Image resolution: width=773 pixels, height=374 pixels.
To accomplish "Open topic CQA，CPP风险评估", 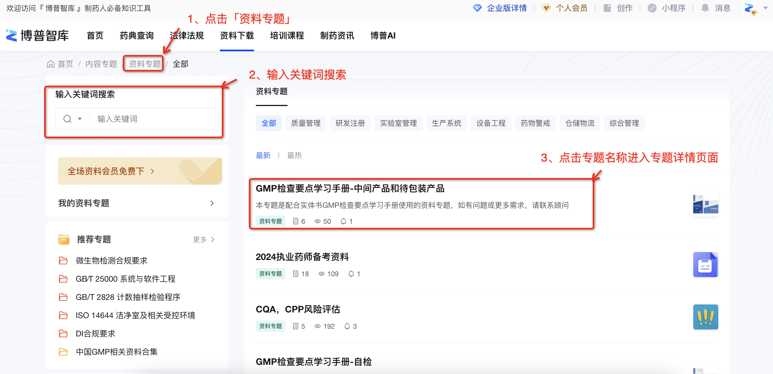I will pyautogui.click(x=298, y=310).
